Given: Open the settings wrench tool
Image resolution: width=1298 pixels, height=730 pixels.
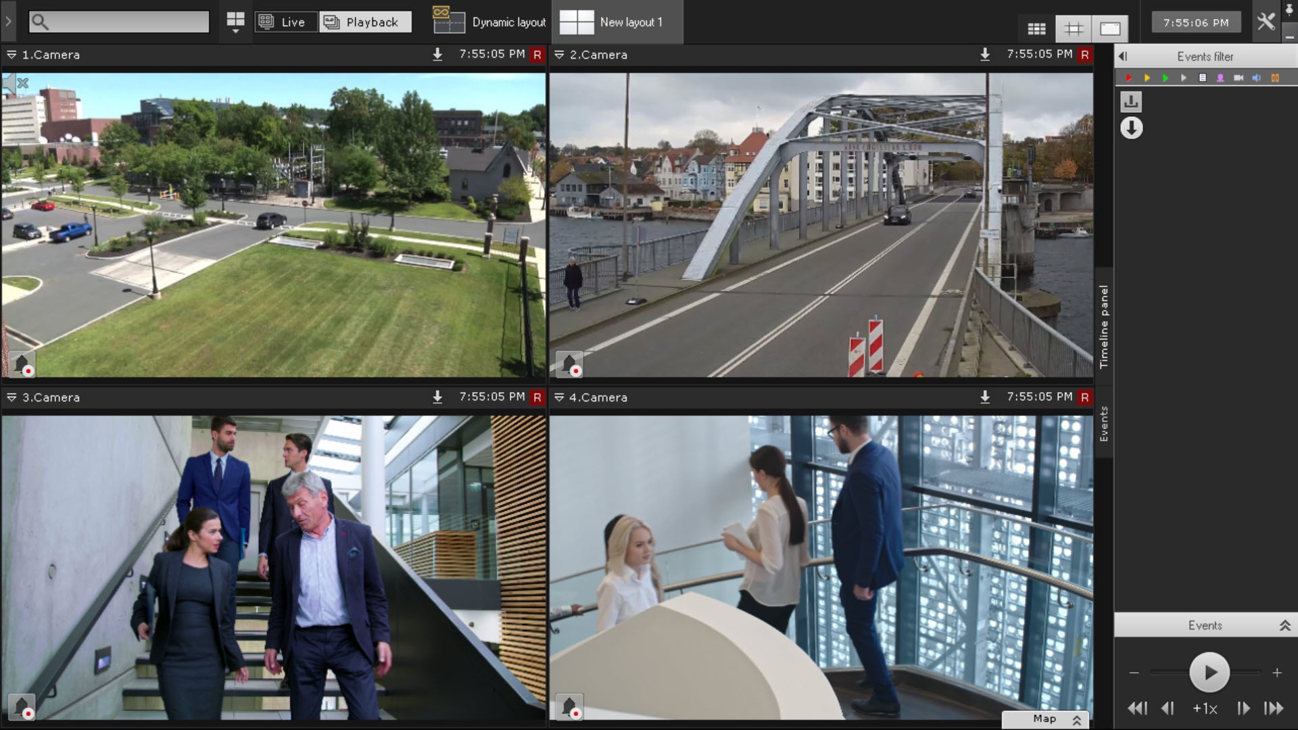Looking at the screenshot, I should coord(1266,22).
